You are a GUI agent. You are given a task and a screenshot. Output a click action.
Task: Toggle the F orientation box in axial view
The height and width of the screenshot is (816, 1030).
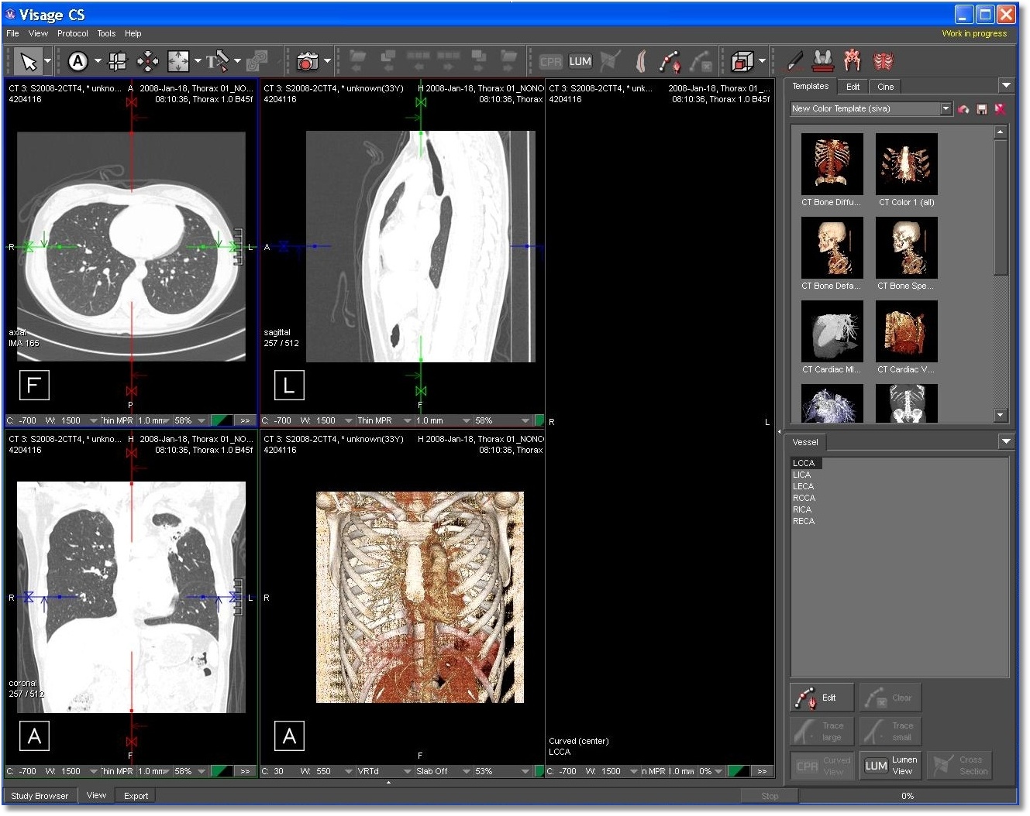click(33, 385)
